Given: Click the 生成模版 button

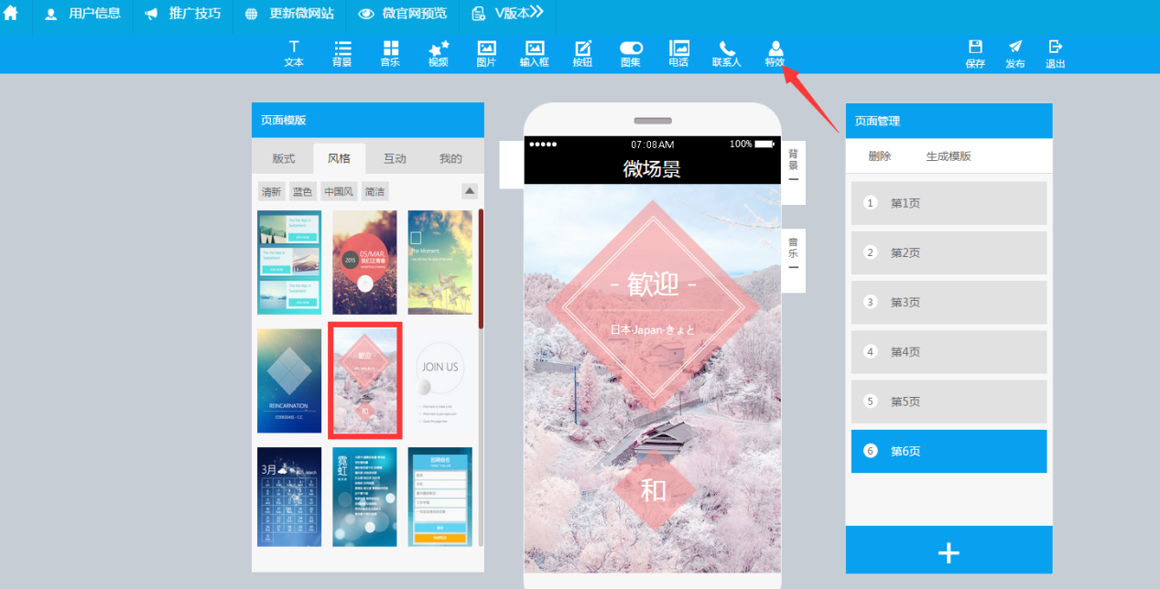Looking at the screenshot, I should tap(948, 156).
